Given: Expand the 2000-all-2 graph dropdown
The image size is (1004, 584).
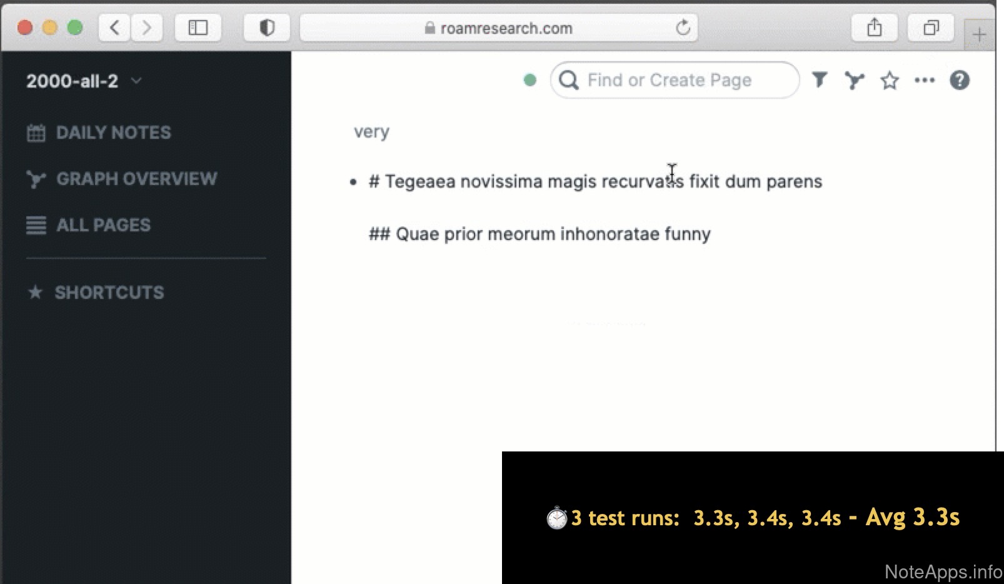Looking at the screenshot, I should pos(136,81).
